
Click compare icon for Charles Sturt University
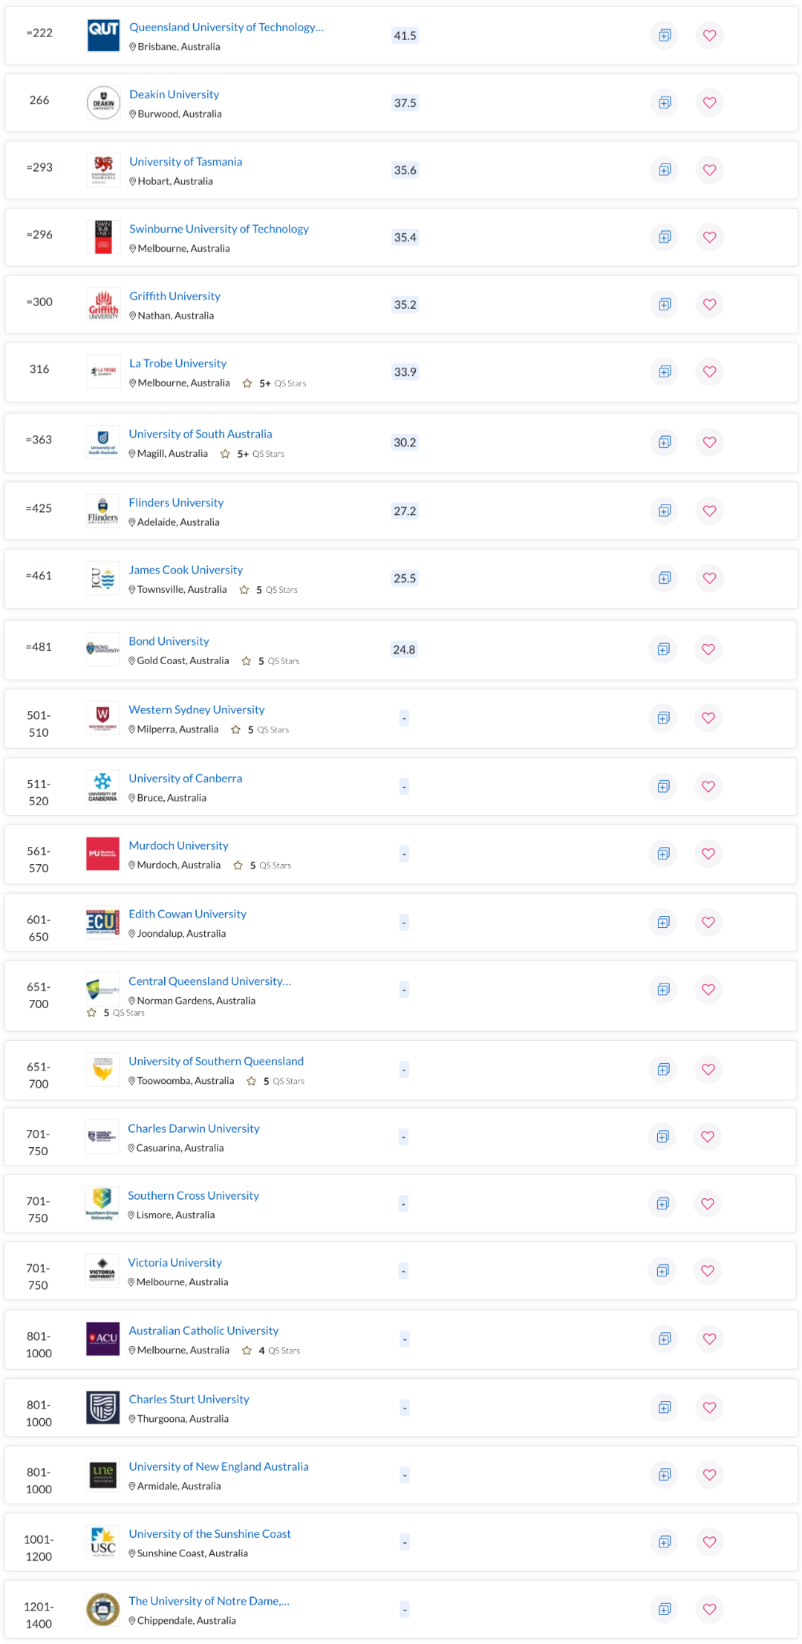click(665, 1407)
